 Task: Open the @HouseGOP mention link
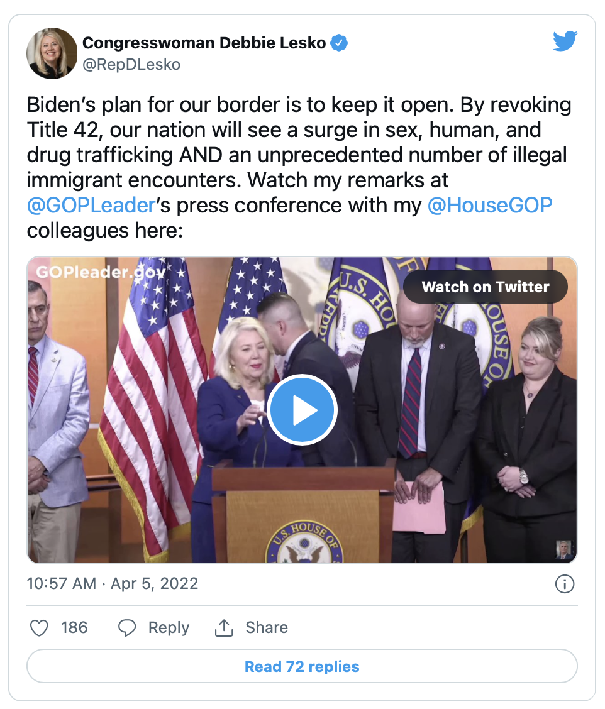[489, 206]
